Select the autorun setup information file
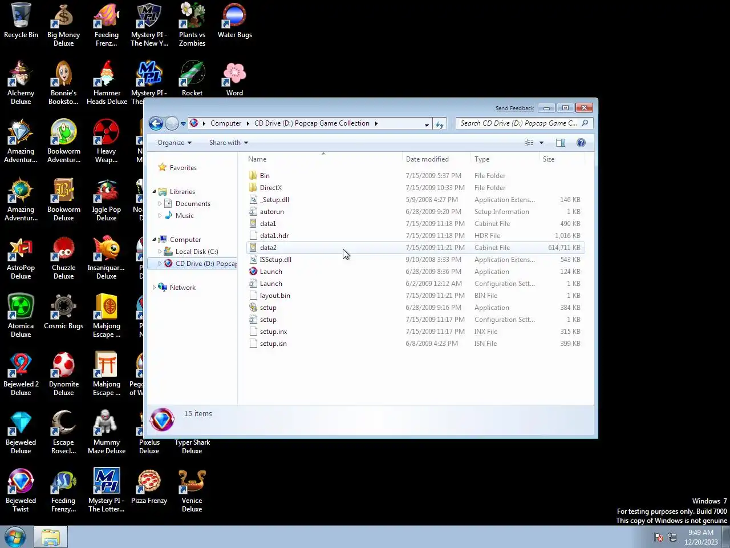This screenshot has height=548, width=730. coord(415,212)
